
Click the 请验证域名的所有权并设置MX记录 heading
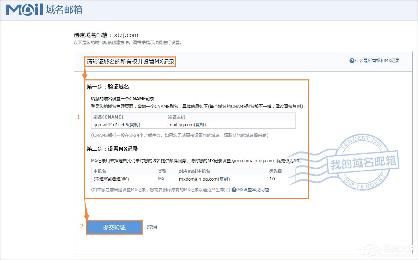[130, 61]
